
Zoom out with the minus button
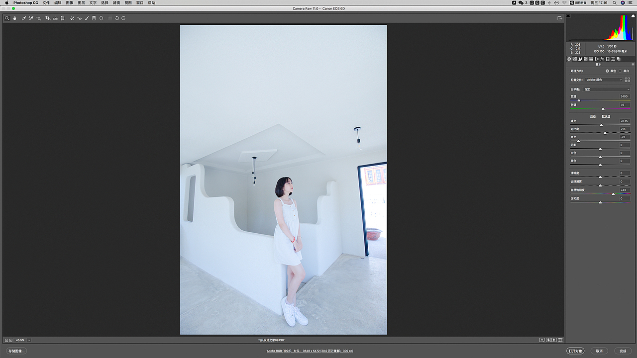tap(6, 340)
